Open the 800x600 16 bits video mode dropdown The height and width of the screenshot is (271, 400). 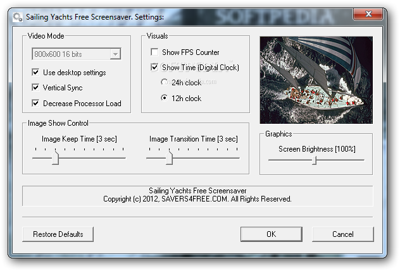point(77,54)
